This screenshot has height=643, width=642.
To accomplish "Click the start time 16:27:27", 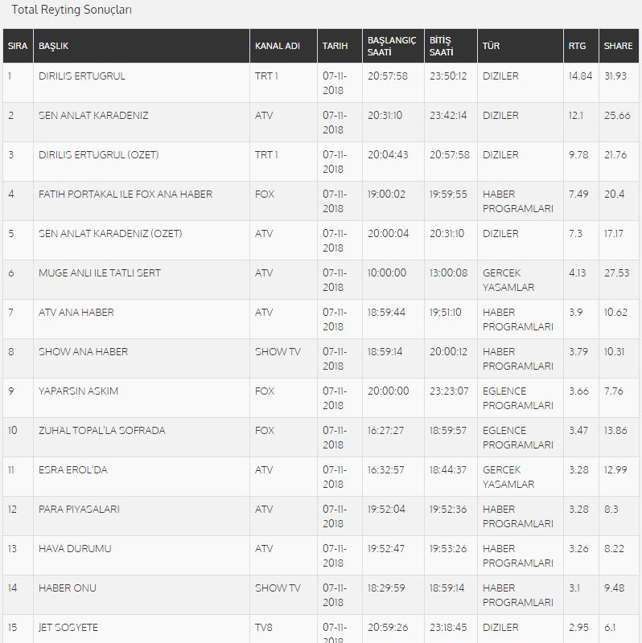I will point(385,431).
